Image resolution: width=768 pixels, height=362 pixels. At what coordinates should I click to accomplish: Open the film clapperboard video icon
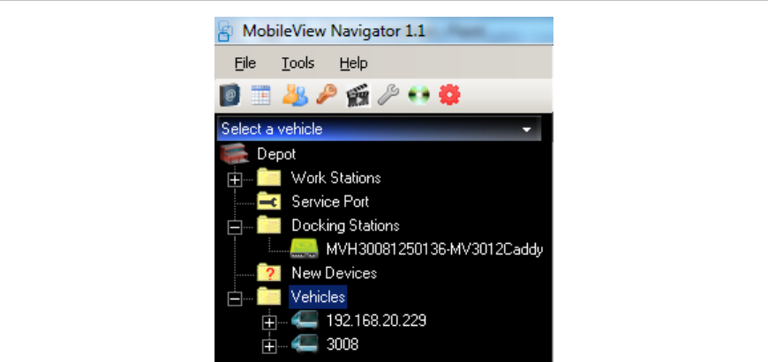357,95
